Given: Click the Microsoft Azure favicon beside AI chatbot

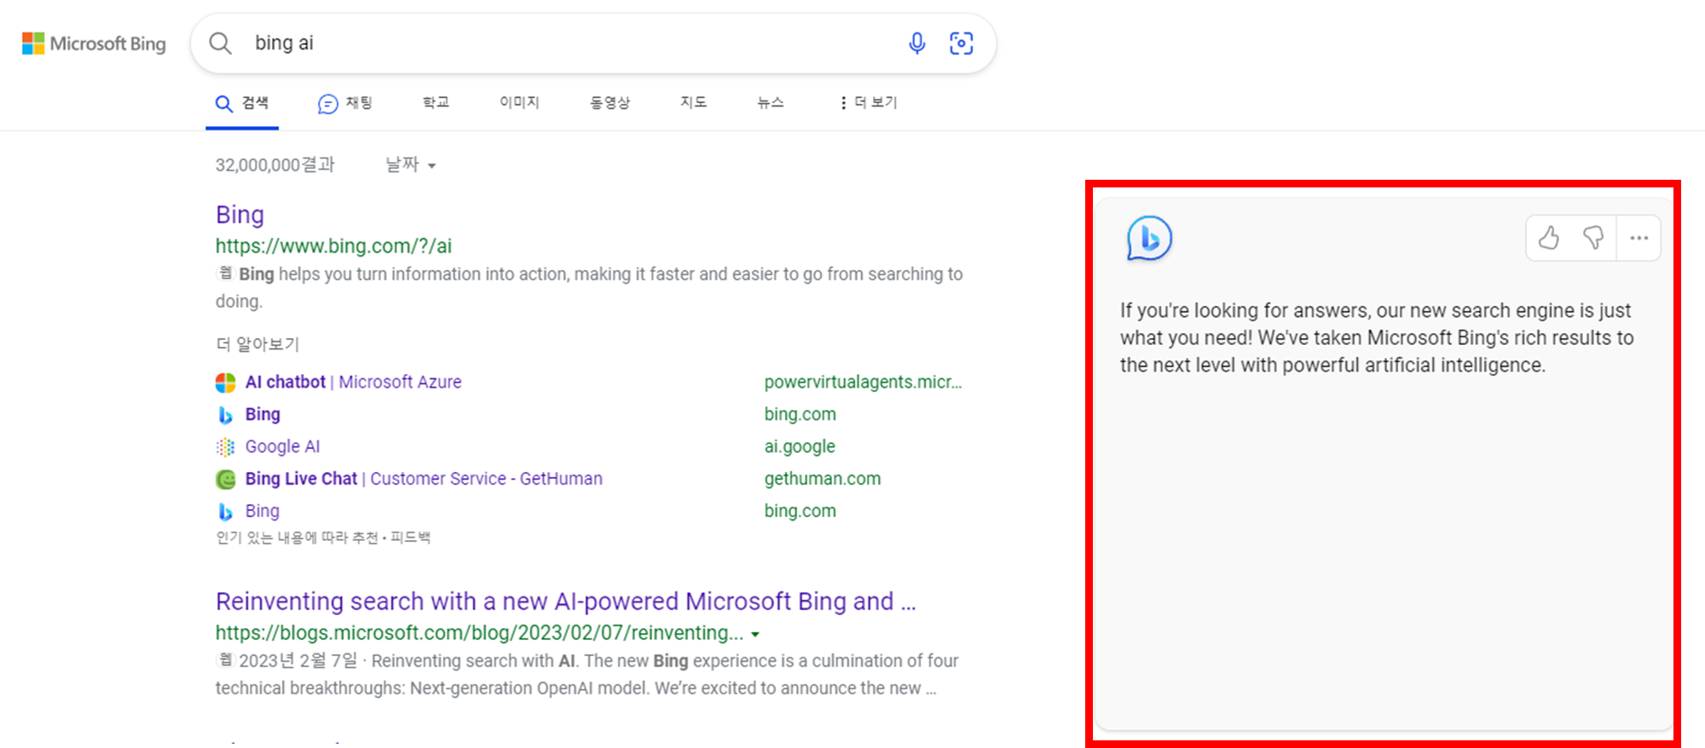Looking at the screenshot, I should (x=225, y=383).
